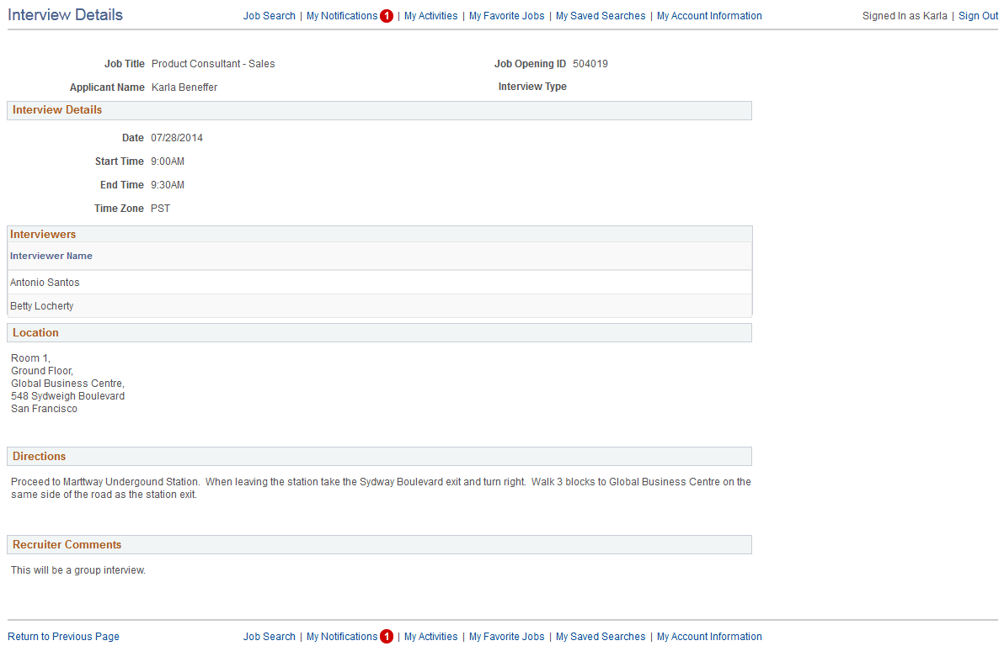Collapse the Recruiter Comments section header
This screenshot has width=1004, height=646.
pos(67,544)
